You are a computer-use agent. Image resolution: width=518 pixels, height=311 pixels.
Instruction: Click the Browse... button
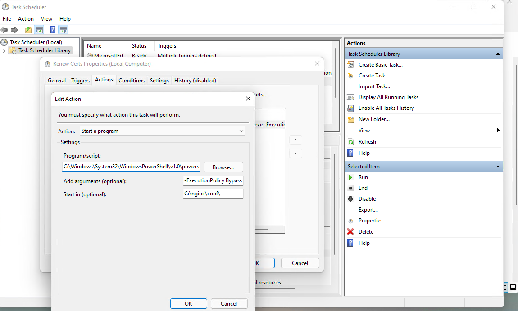click(223, 167)
